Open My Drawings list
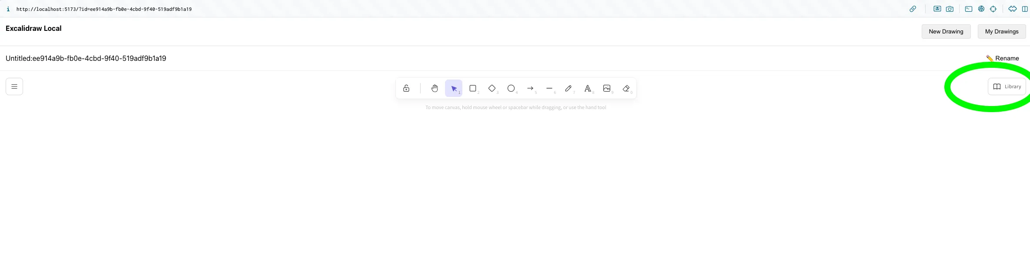Image resolution: width=1030 pixels, height=269 pixels. [1002, 31]
